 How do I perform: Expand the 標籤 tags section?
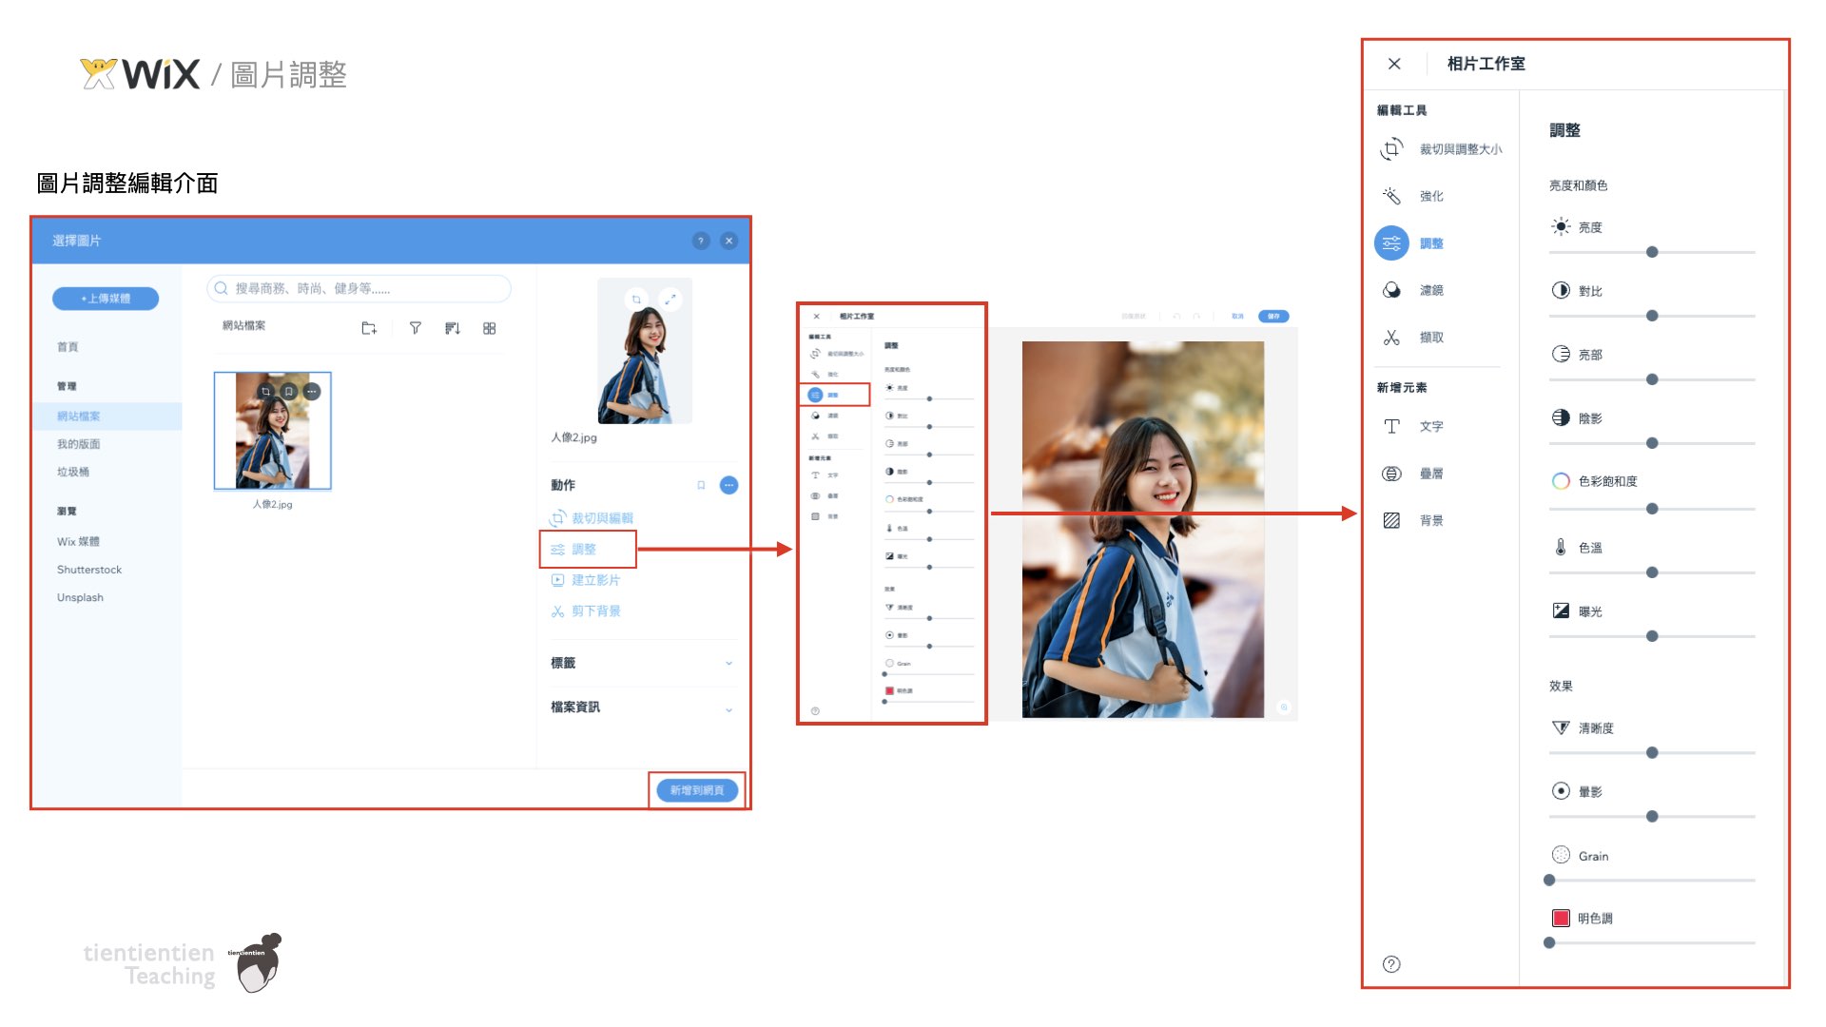(x=728, y=663)
